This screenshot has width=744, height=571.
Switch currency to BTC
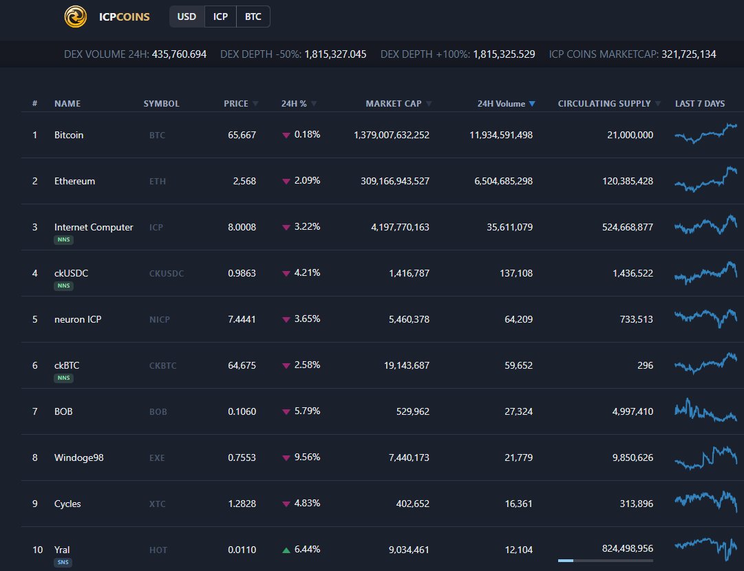[253, 17]
